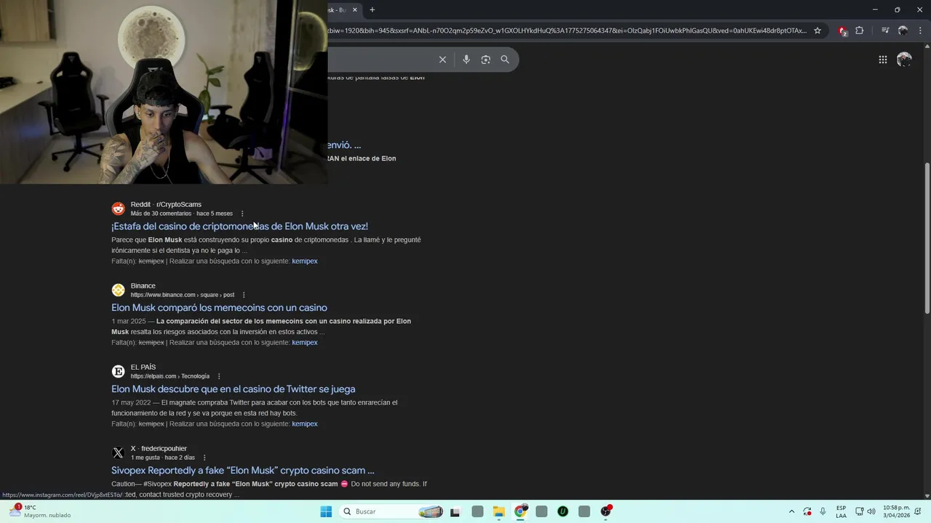The image size is (931, 523).
Task: Open the volume control in system tray
Action: (871, 511)
